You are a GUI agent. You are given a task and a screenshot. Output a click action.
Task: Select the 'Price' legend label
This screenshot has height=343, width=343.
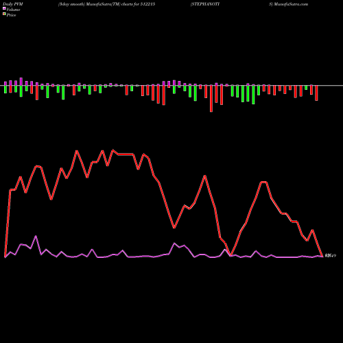(x=11, y=15)
